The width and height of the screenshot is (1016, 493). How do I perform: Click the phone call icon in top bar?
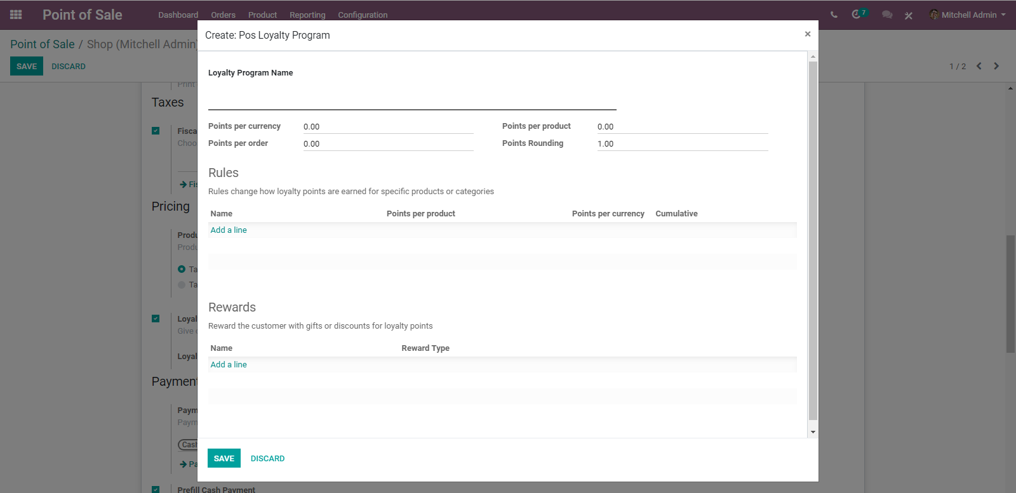[x=834, y=15]
